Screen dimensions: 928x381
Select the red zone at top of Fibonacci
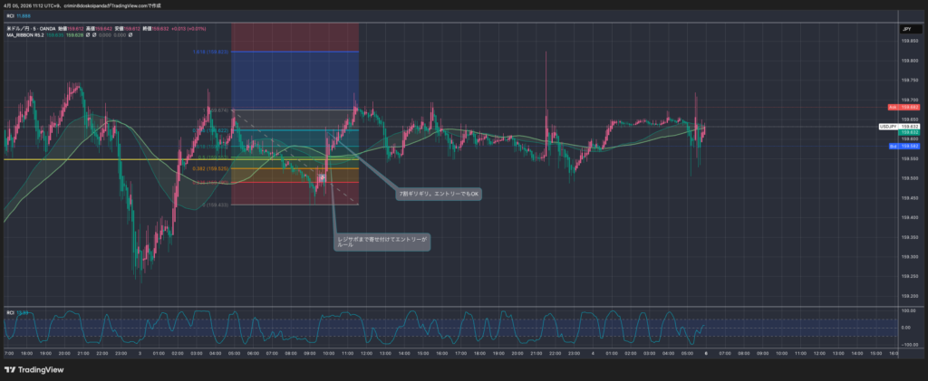coord(295,34)
